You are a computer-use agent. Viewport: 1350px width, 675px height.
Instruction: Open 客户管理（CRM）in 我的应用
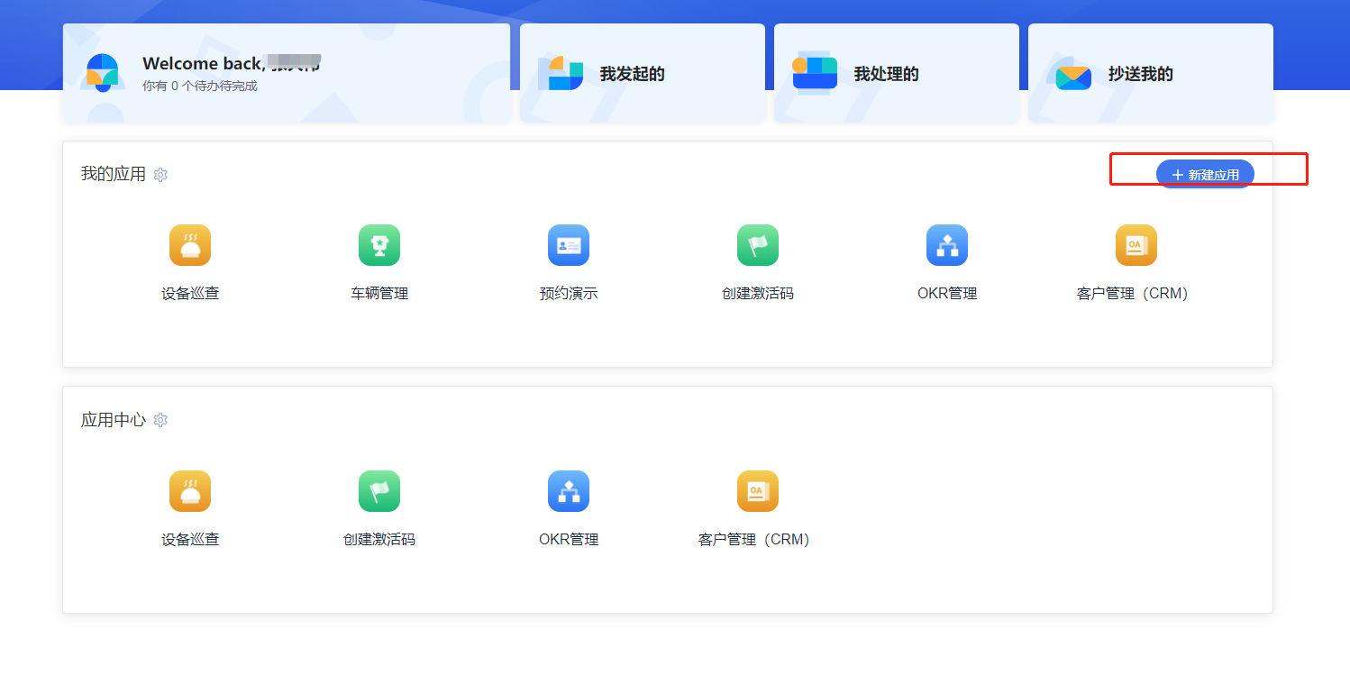pos(1136,245)
